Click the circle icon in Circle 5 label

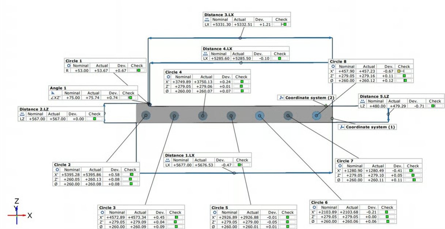click(x=215, y=212)
